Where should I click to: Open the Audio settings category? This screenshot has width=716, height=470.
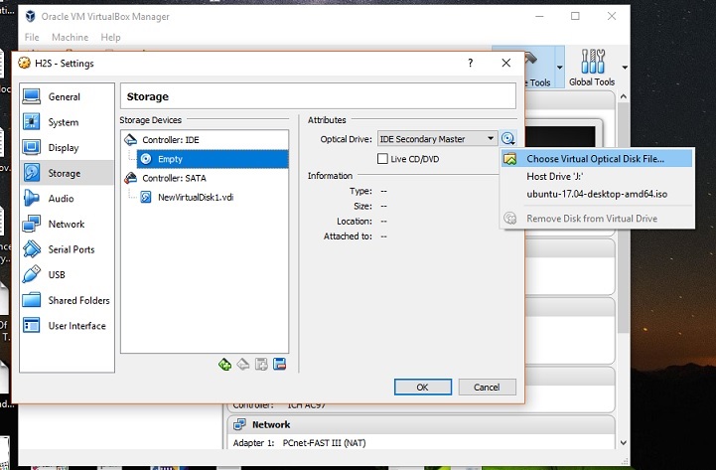[x=67, y=199]
